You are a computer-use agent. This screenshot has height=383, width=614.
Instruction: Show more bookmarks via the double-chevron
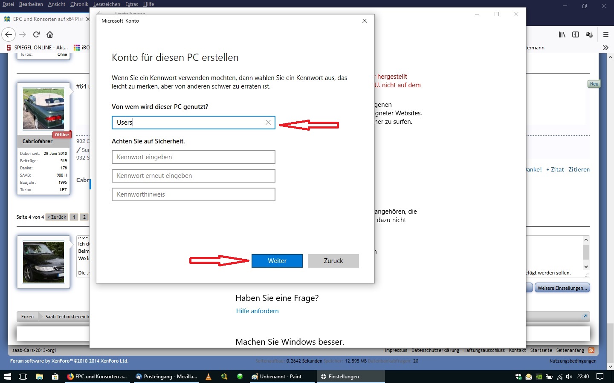tap(605, 48)
